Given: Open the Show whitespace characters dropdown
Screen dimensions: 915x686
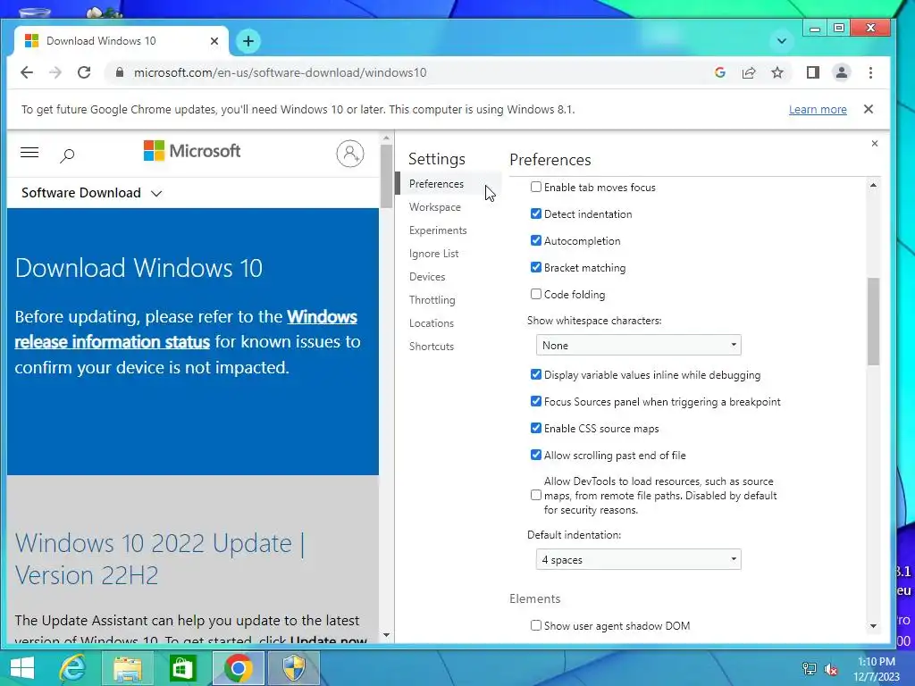Looking at the screenshot, I should point(638,346).
